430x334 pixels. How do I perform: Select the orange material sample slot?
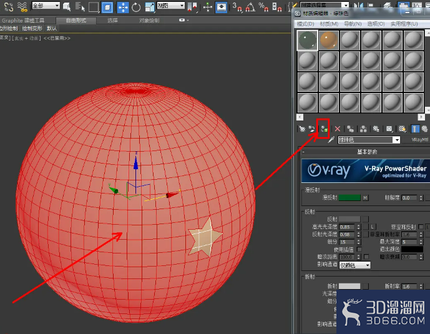coord(329,41)
